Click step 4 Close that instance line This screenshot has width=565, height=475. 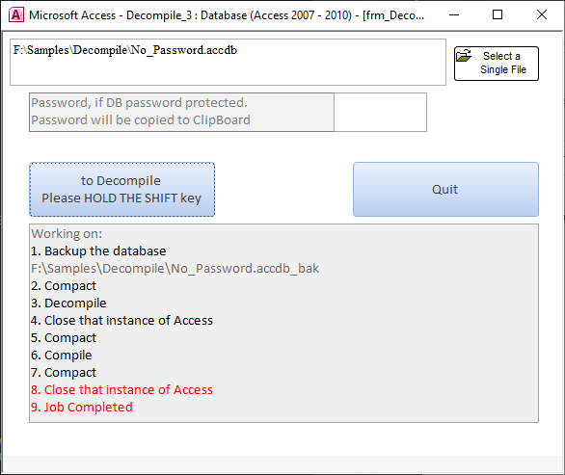click(121, 321)
